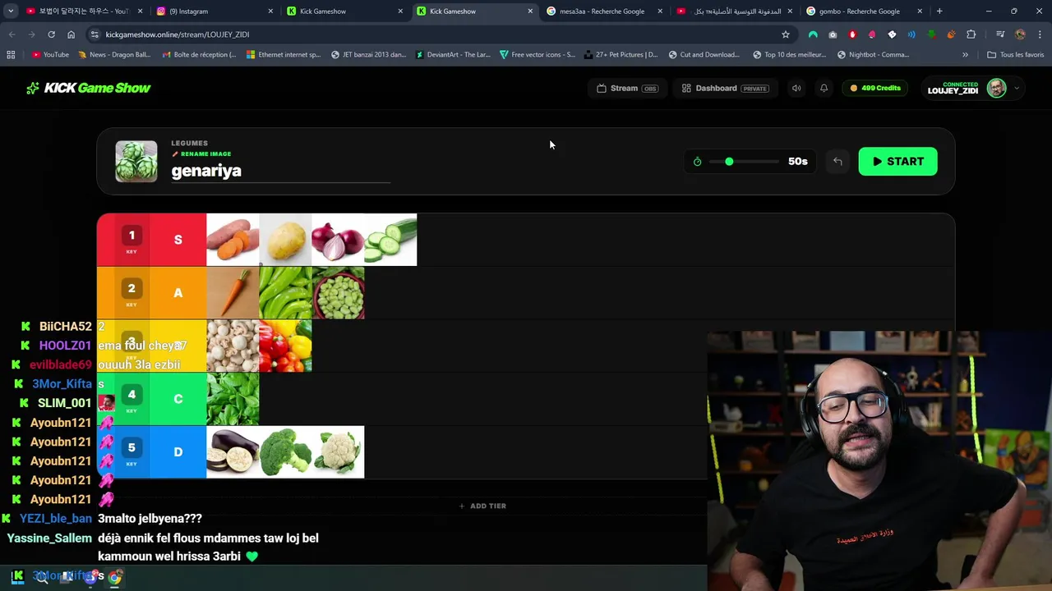Select the red onion image in S tier
The width and height of the screenshot is (1052, 591).
click(x=338, y=240)
